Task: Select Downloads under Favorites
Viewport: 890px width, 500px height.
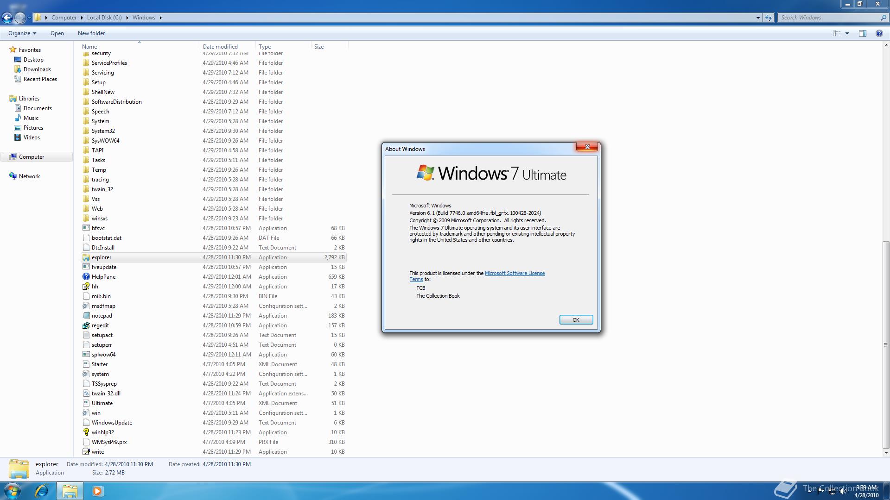Action: (x=37, y=69)
